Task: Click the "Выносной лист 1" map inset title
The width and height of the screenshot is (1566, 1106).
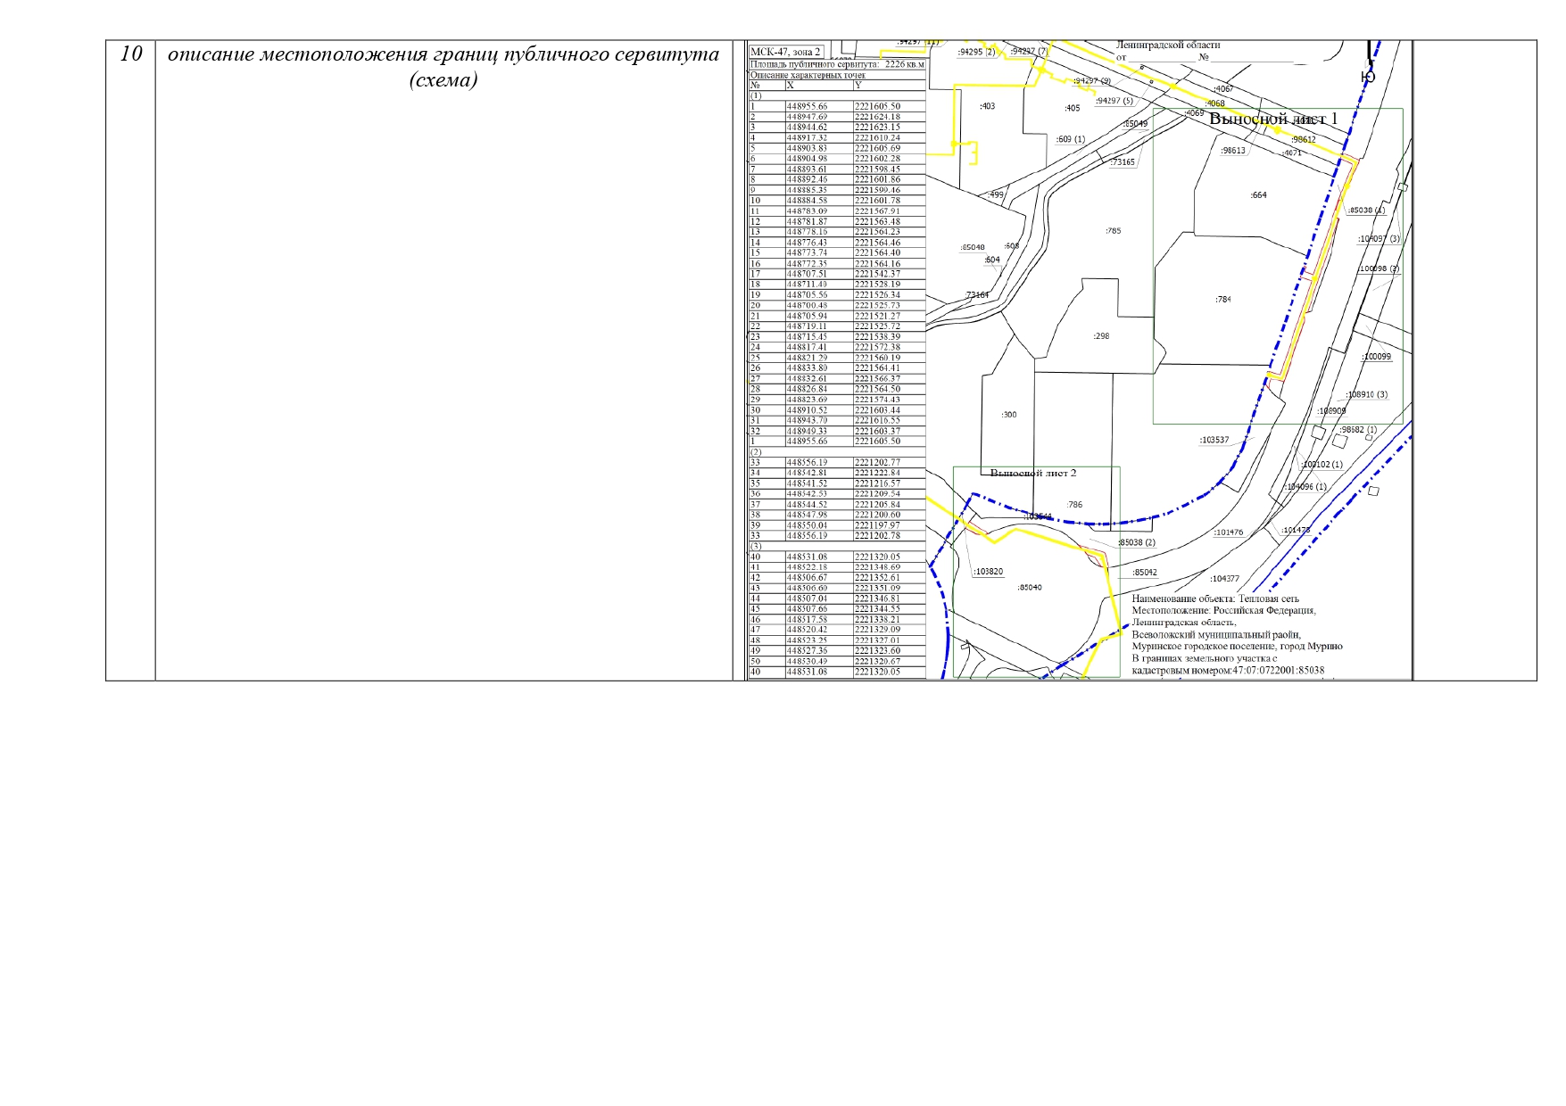Action: click(x=1273, y=119)
